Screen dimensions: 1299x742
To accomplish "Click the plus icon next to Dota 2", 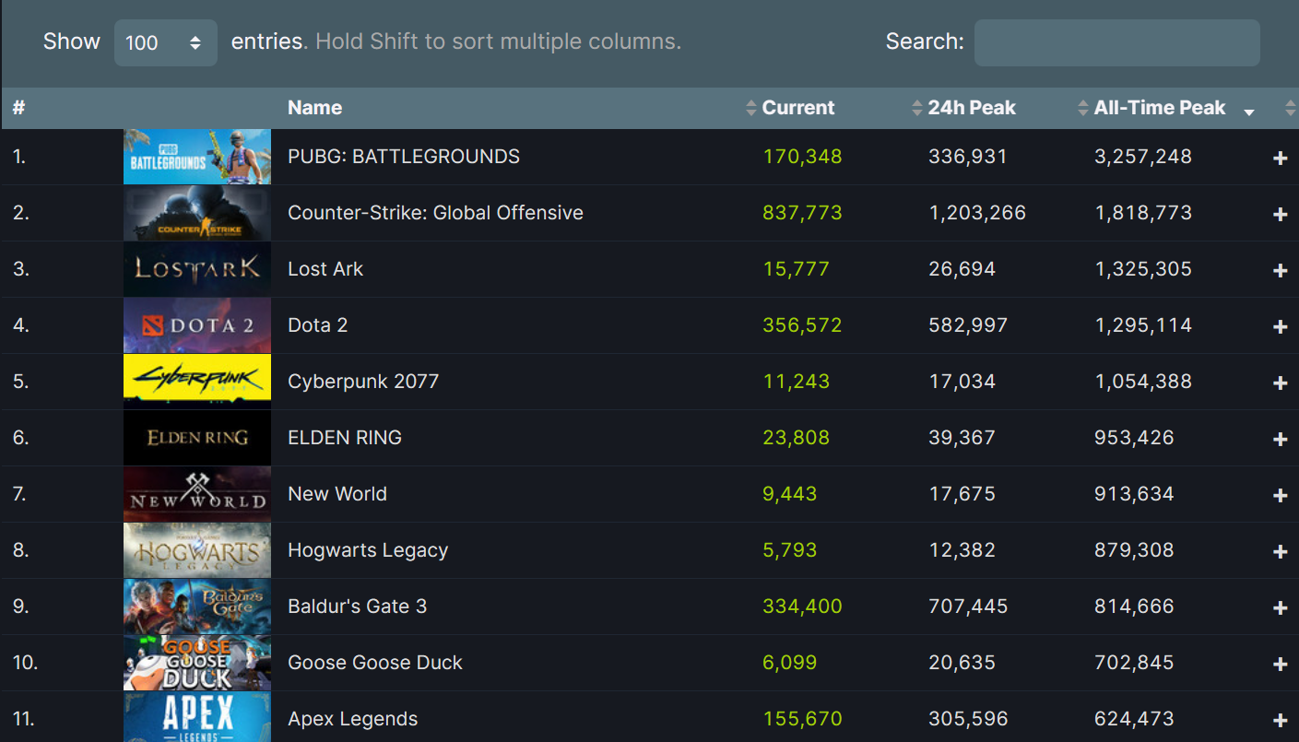I will pyautogui.click(x=1280, y=327).
